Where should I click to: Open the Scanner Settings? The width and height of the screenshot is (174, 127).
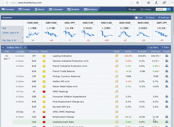pyautogui.click(x=164, y=17)
